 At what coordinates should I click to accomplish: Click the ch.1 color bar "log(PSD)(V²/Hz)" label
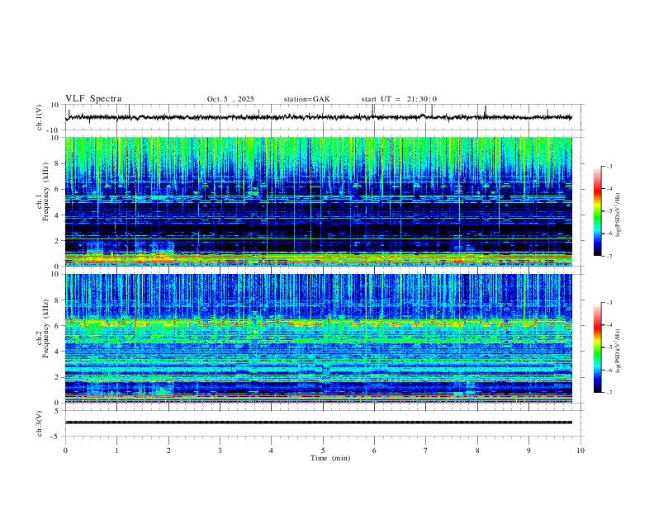[618, 215]
